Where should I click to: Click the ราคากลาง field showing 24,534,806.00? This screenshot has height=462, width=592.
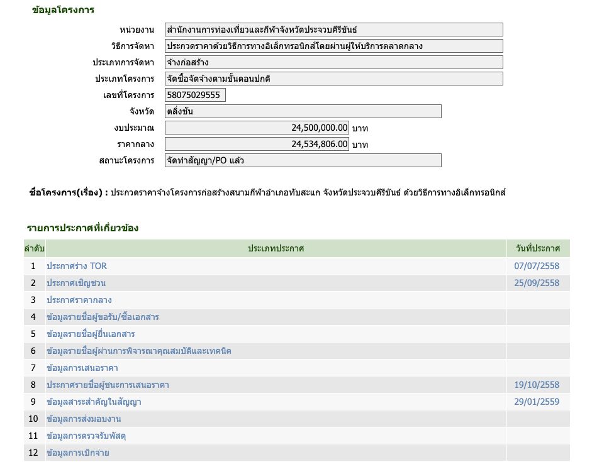[x=256, y=144]
